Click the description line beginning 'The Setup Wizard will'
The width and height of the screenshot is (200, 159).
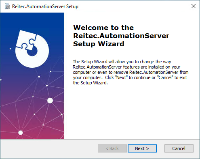click(x=122, y=62)
